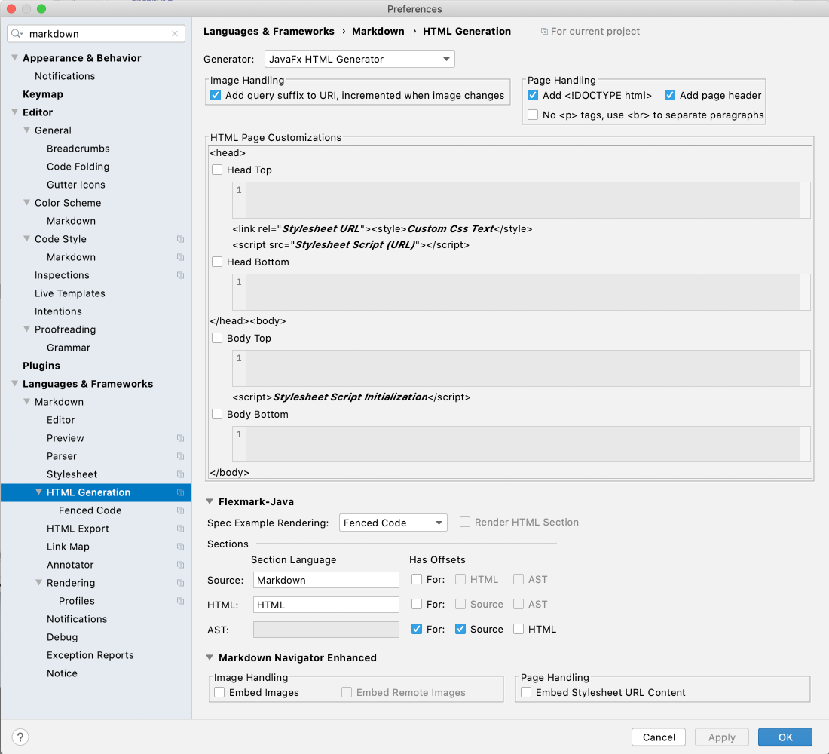The height and width of the screenshot is (754, 829).
Task: Open Exception Reports settings
Action: pyautogui.click(x=90, y=655)
